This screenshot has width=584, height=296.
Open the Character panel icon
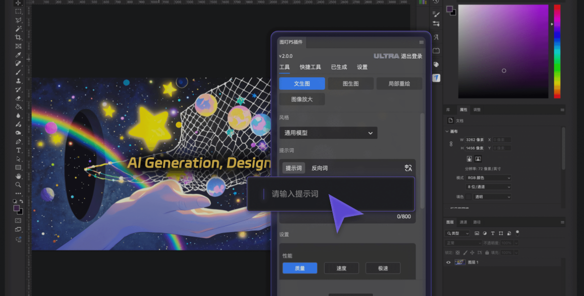point(436,37)
